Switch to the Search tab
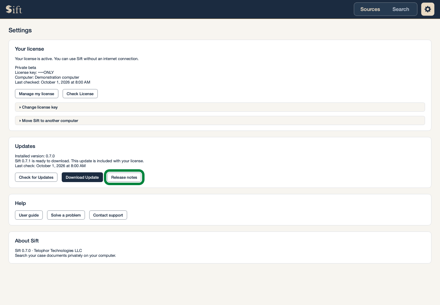Image resolution: width=440 pixels, height=305 pixels. tap(401, 9)
